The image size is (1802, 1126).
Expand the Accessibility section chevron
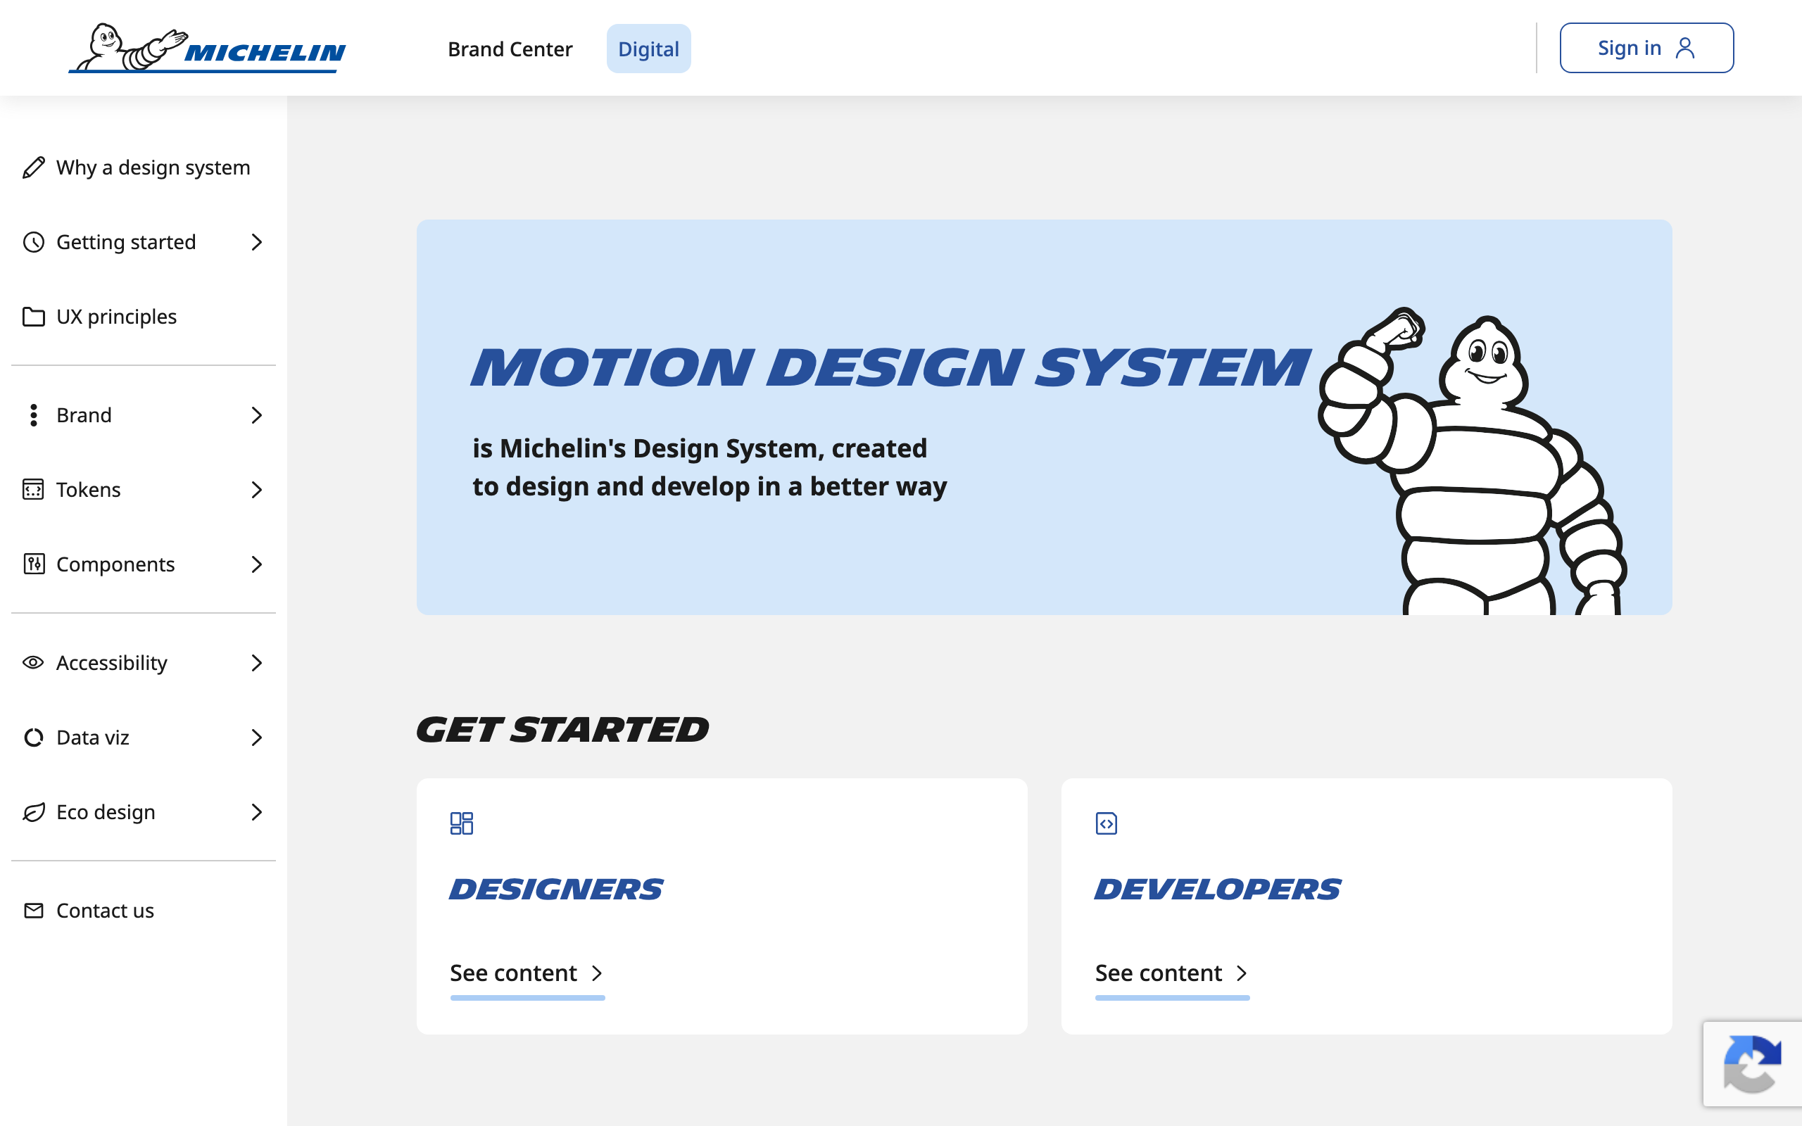(257, 662)
